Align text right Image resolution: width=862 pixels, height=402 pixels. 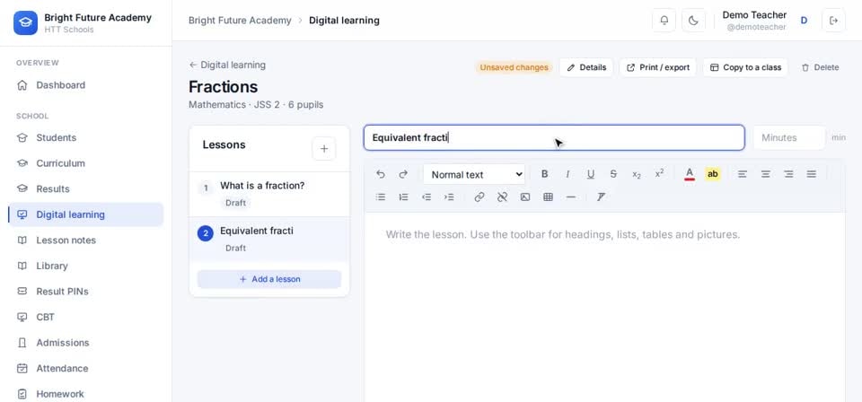(788, 174)
